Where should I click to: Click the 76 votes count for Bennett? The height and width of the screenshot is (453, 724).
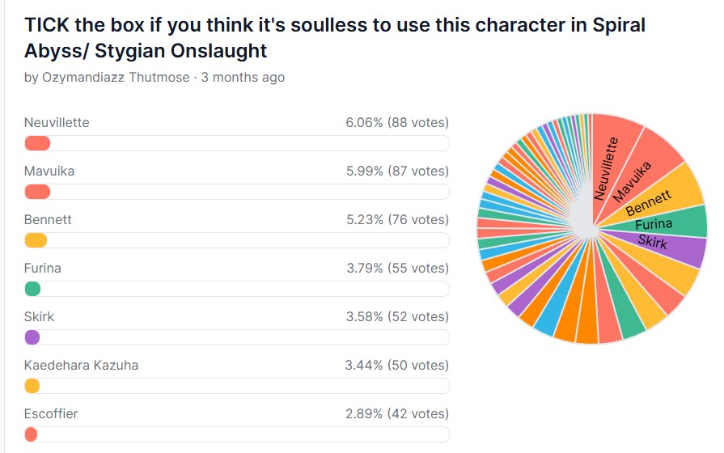click(418, 219)
